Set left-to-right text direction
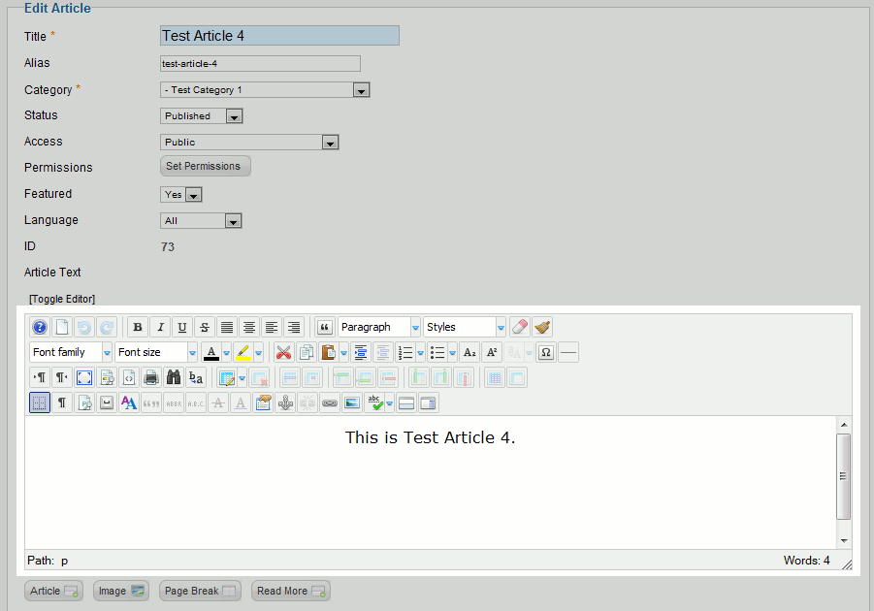This screenshot has height=611, width=874. [x=40, y=377]
